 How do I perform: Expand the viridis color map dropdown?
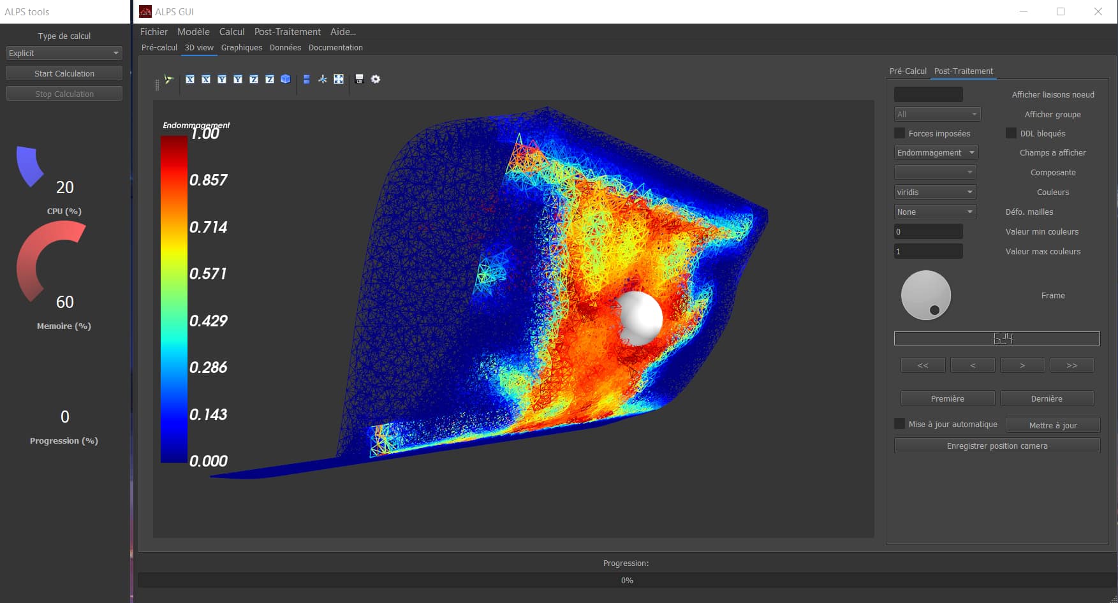[x=936, y=193]
